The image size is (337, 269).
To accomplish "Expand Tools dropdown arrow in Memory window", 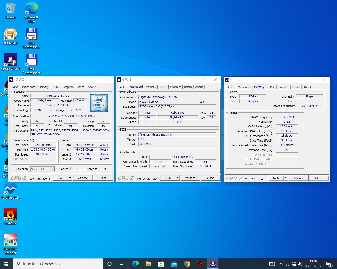I will pyautogui.click(x=285, y=178).
